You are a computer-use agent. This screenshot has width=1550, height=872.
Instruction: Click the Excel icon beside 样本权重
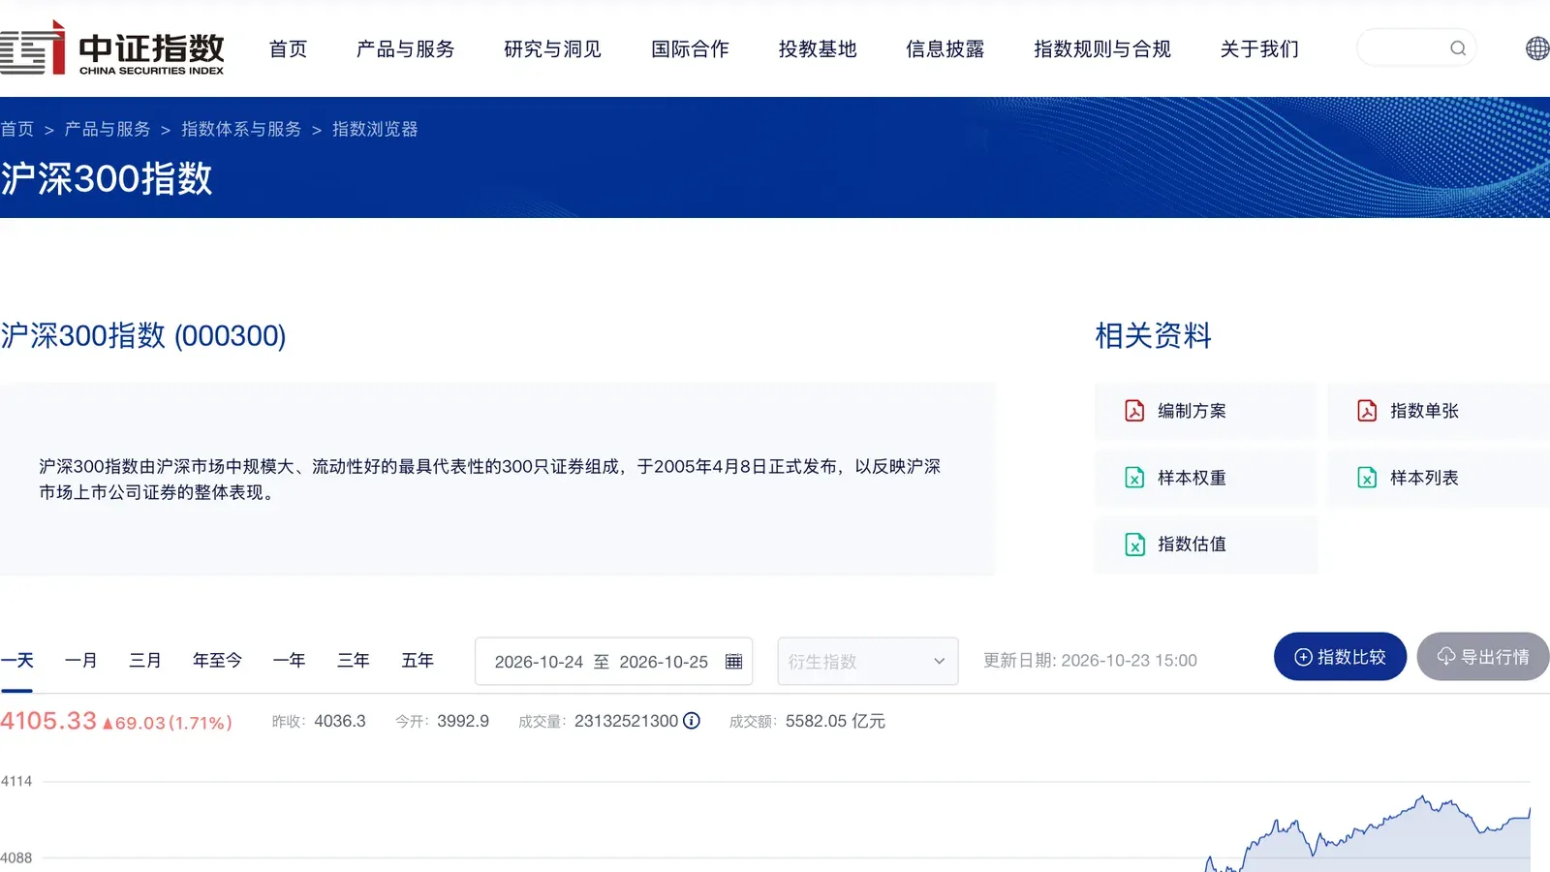(1134, 478)
